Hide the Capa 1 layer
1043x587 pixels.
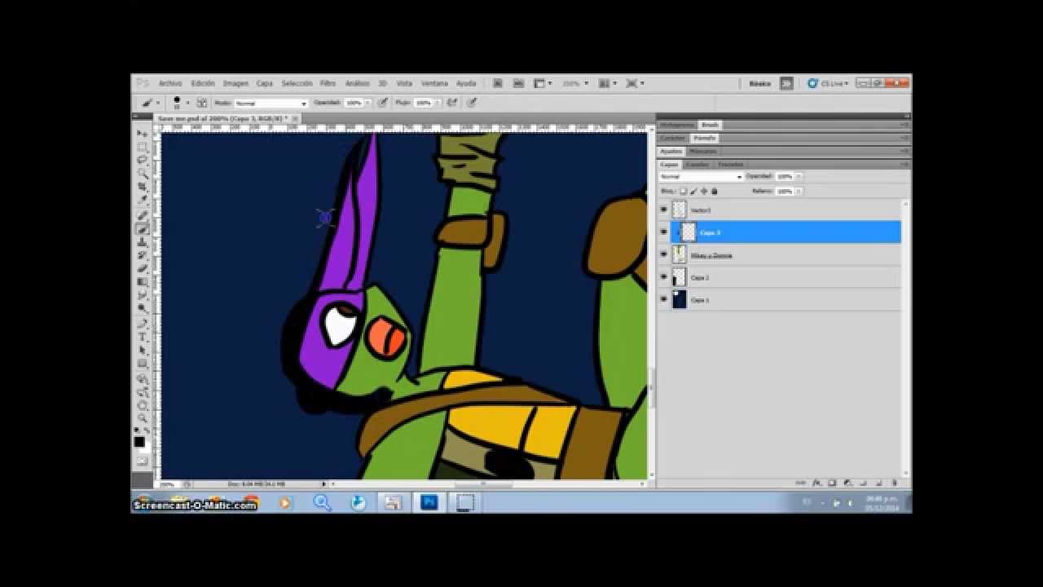click(x=664, y=300)
